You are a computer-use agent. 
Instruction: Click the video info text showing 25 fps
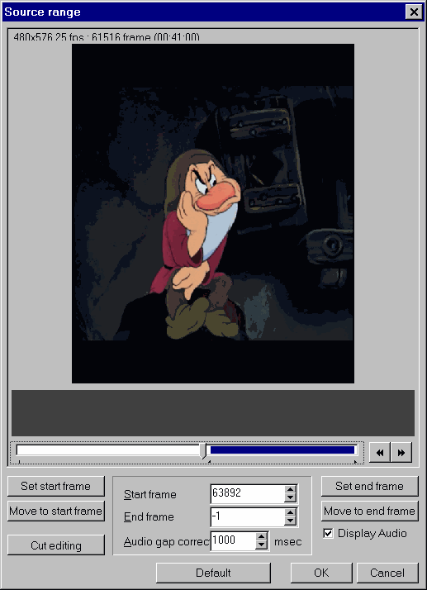coord(107,37)
